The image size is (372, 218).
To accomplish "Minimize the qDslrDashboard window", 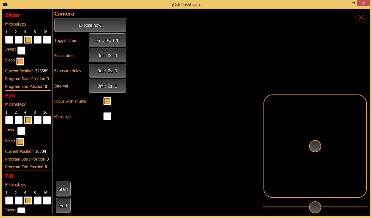I will [x=345, y=3].
